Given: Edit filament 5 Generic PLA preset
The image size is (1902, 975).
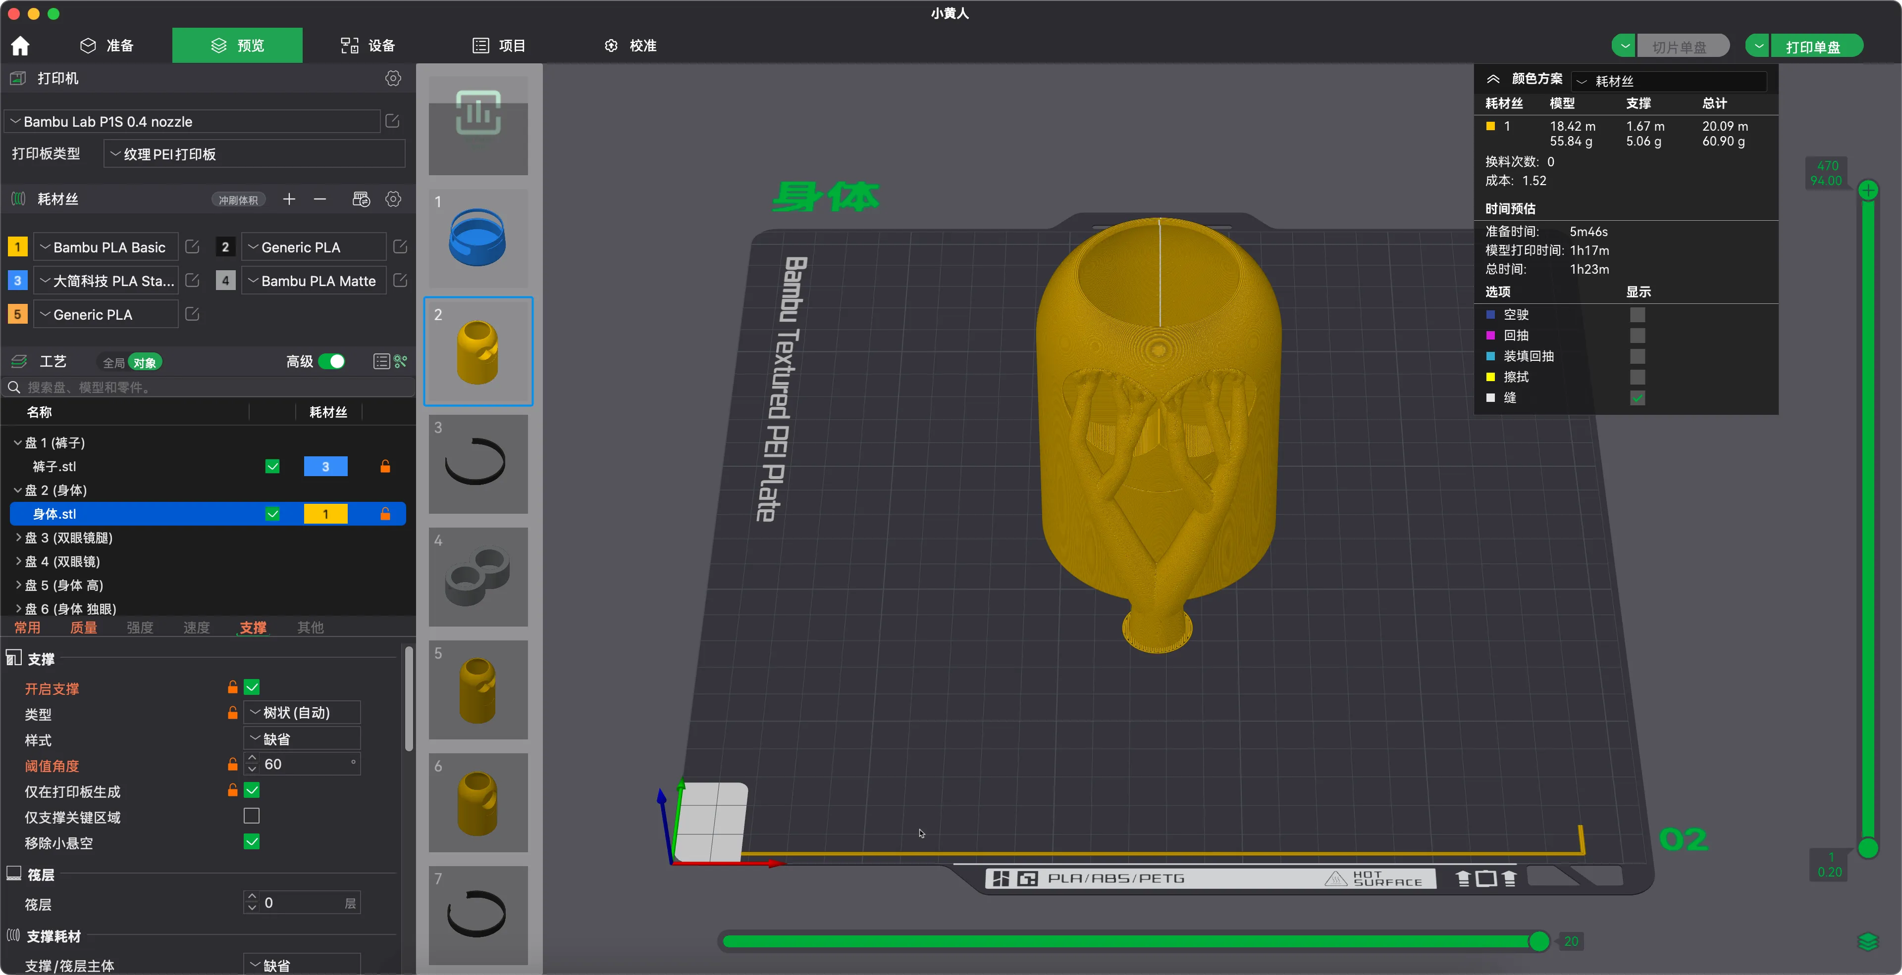Looking at the screenshot, I should [192, 314].
